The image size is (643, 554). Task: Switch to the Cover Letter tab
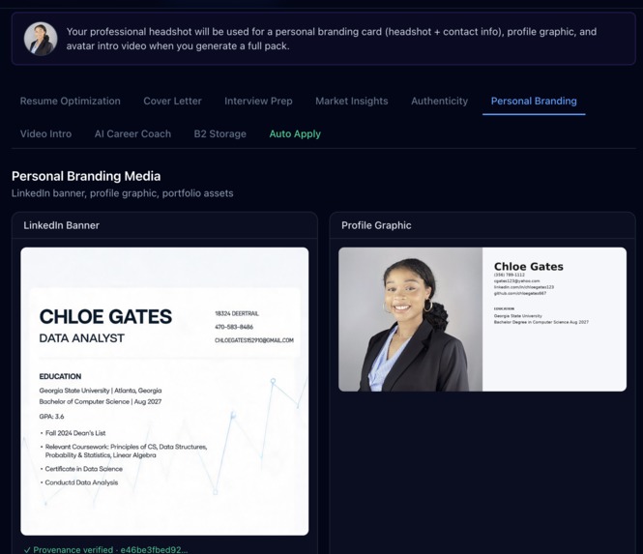click(172, 101)
